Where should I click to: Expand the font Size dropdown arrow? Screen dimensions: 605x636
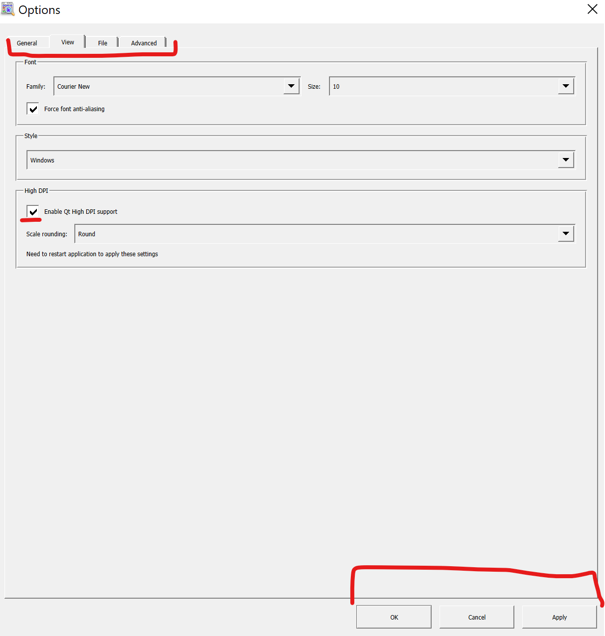(566, 86)
